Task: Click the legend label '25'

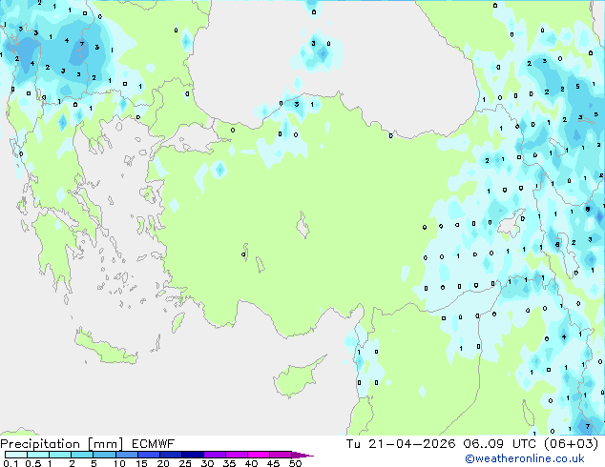Action: point(185,463)
